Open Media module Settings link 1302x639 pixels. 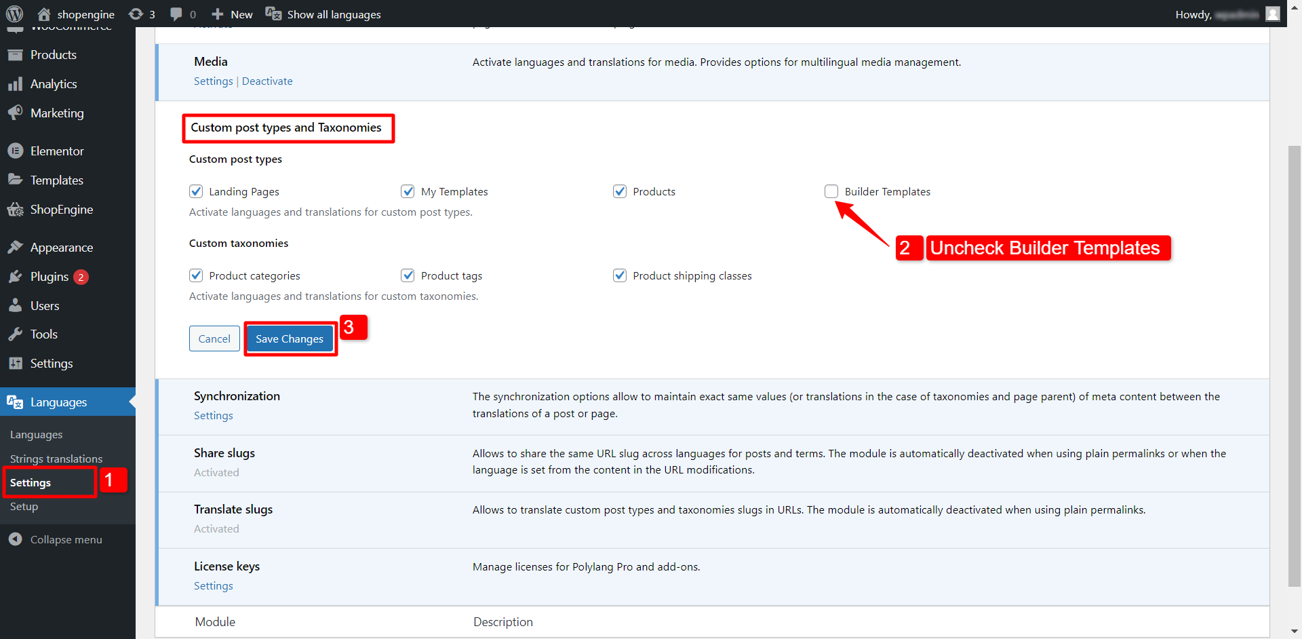pos(214,81)
